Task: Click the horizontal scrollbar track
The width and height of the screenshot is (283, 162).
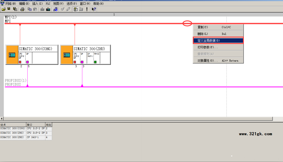Action: pyautogui.click(x=138, y=119)
